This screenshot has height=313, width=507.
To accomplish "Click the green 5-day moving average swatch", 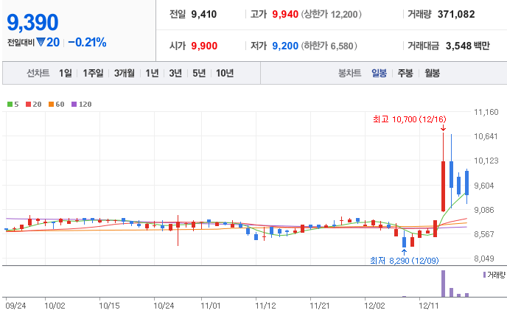I will pos(10,104).
